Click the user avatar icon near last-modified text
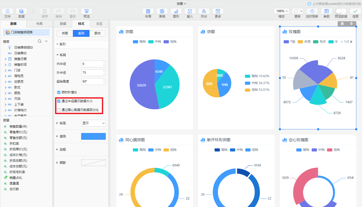This screenshot has width=362, height=207. click(x=309, y=4)
